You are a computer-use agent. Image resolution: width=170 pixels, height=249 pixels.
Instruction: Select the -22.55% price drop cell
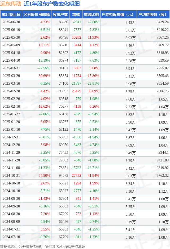pos(44,68)
